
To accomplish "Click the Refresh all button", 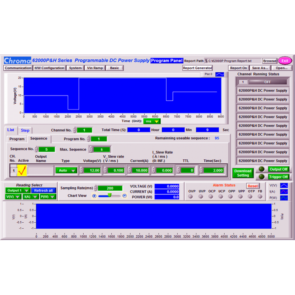I will point(44,190).
